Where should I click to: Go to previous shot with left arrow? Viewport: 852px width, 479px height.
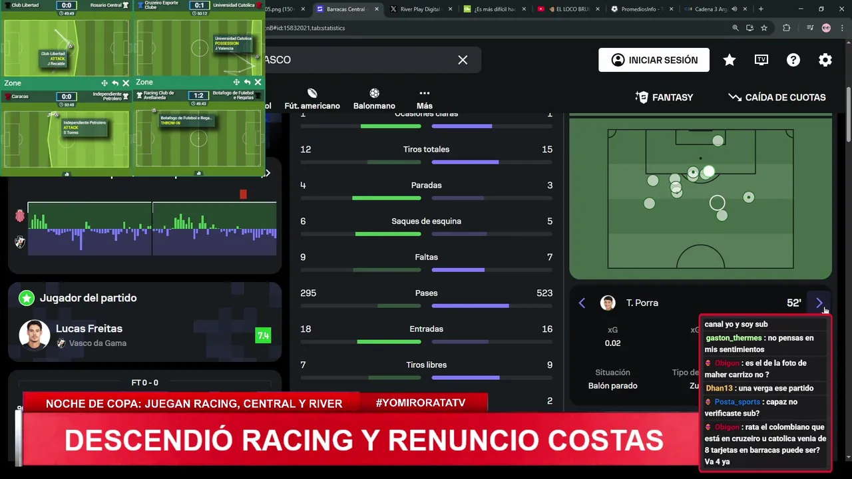582,303
